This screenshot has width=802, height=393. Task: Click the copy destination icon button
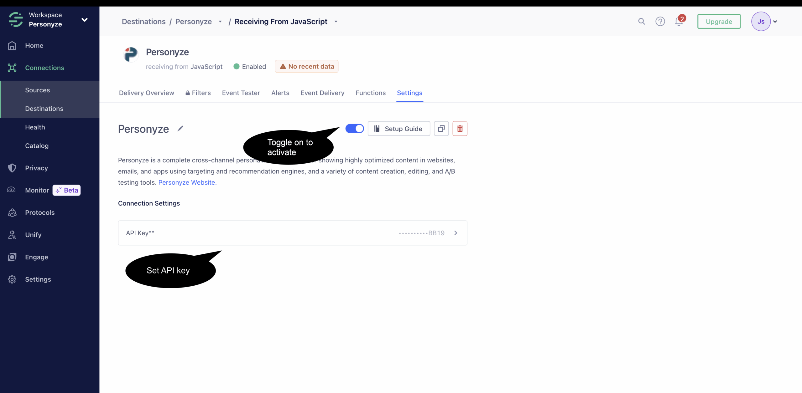click(x=441, y=129)
